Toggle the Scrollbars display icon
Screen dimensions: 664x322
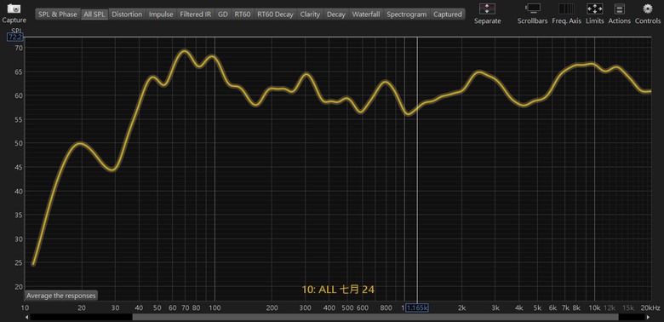[532, 9]
